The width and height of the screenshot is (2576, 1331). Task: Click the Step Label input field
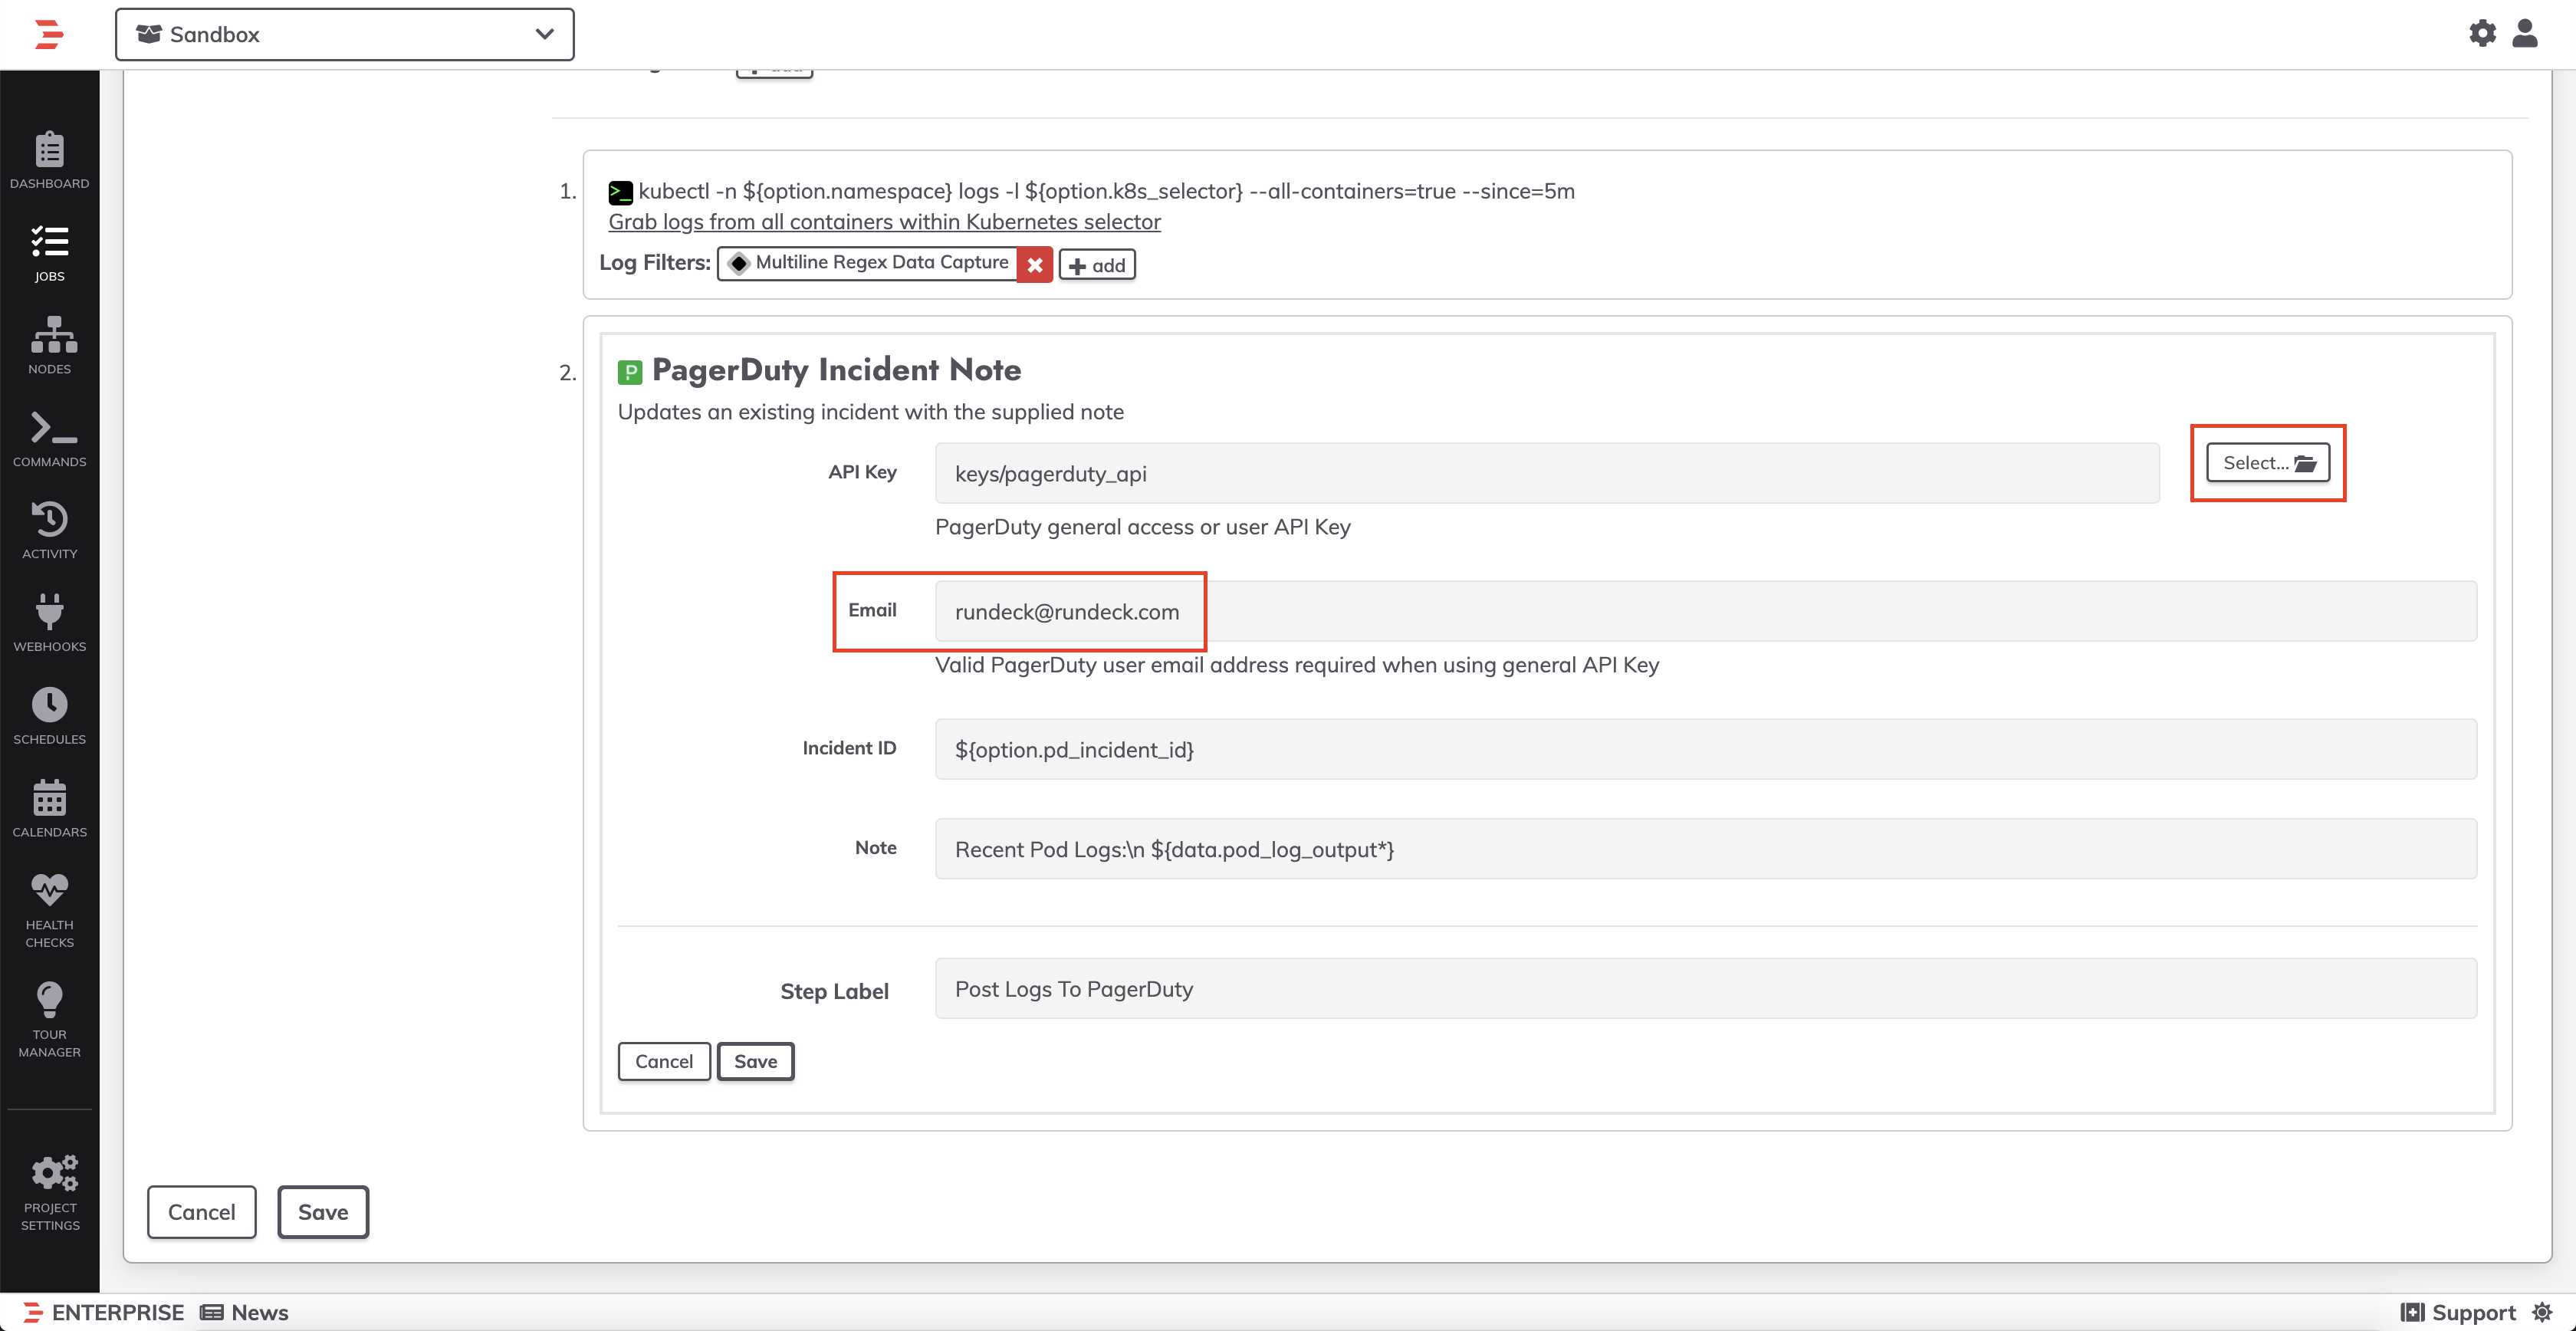pyautogui.click(x=1705, y=989)
